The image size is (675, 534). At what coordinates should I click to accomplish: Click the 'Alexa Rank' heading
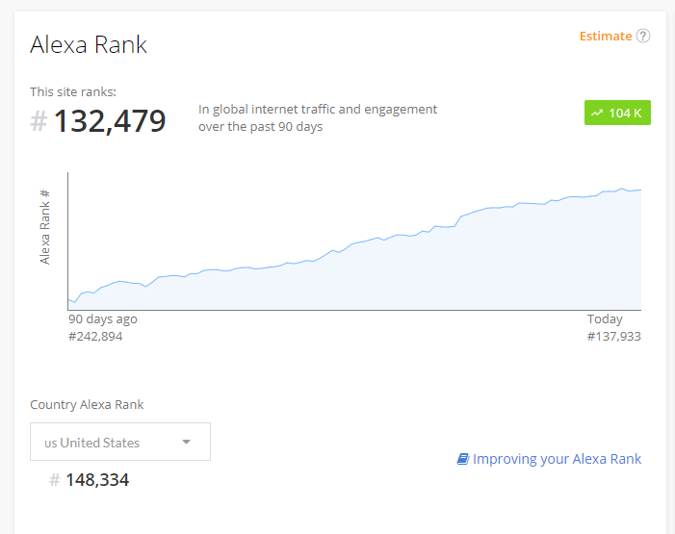tap(89, 44)
